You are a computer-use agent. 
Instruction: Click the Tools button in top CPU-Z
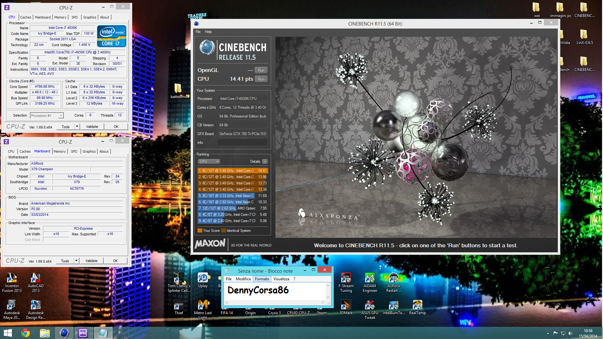(66, 127)
